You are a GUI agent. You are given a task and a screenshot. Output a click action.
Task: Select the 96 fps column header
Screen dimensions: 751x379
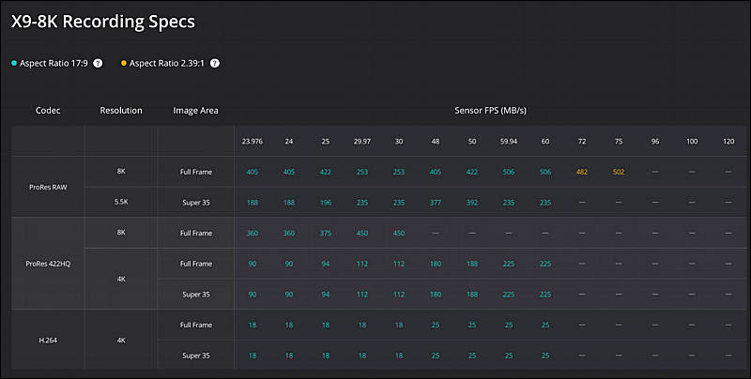(x=655, y=142)
